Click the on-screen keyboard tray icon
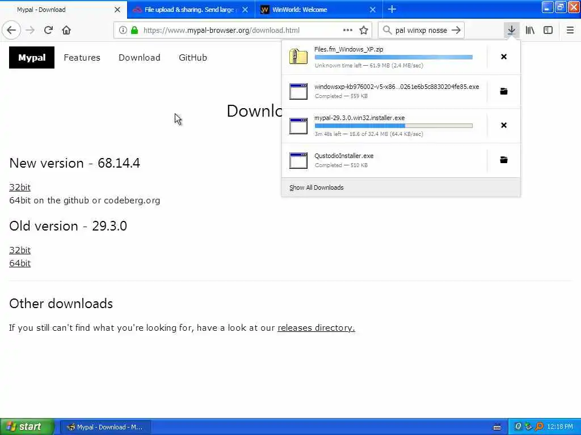581x435 pixels. coord(497,427)
